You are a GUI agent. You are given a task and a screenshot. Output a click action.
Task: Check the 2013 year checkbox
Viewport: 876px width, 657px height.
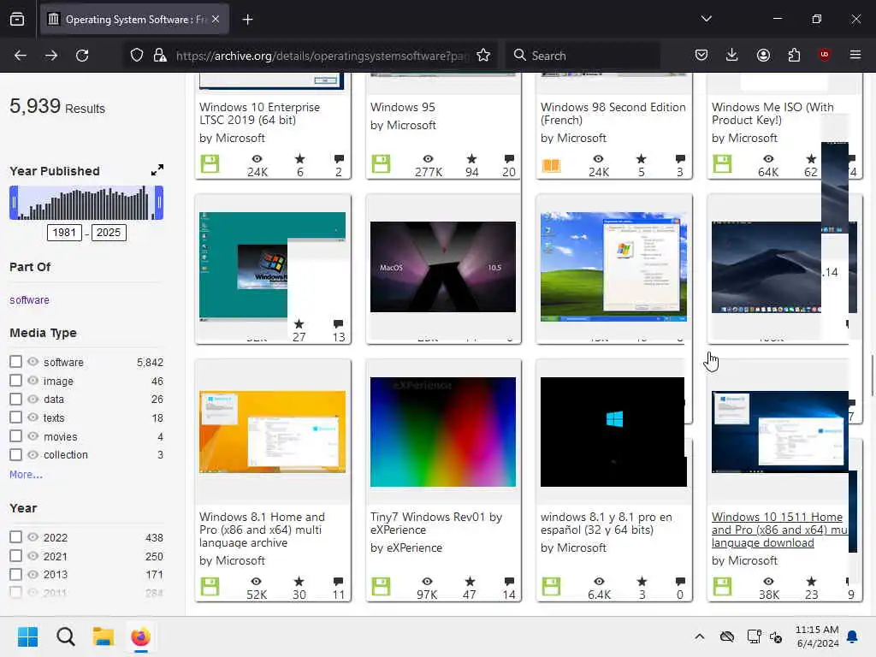click(15, 574)
